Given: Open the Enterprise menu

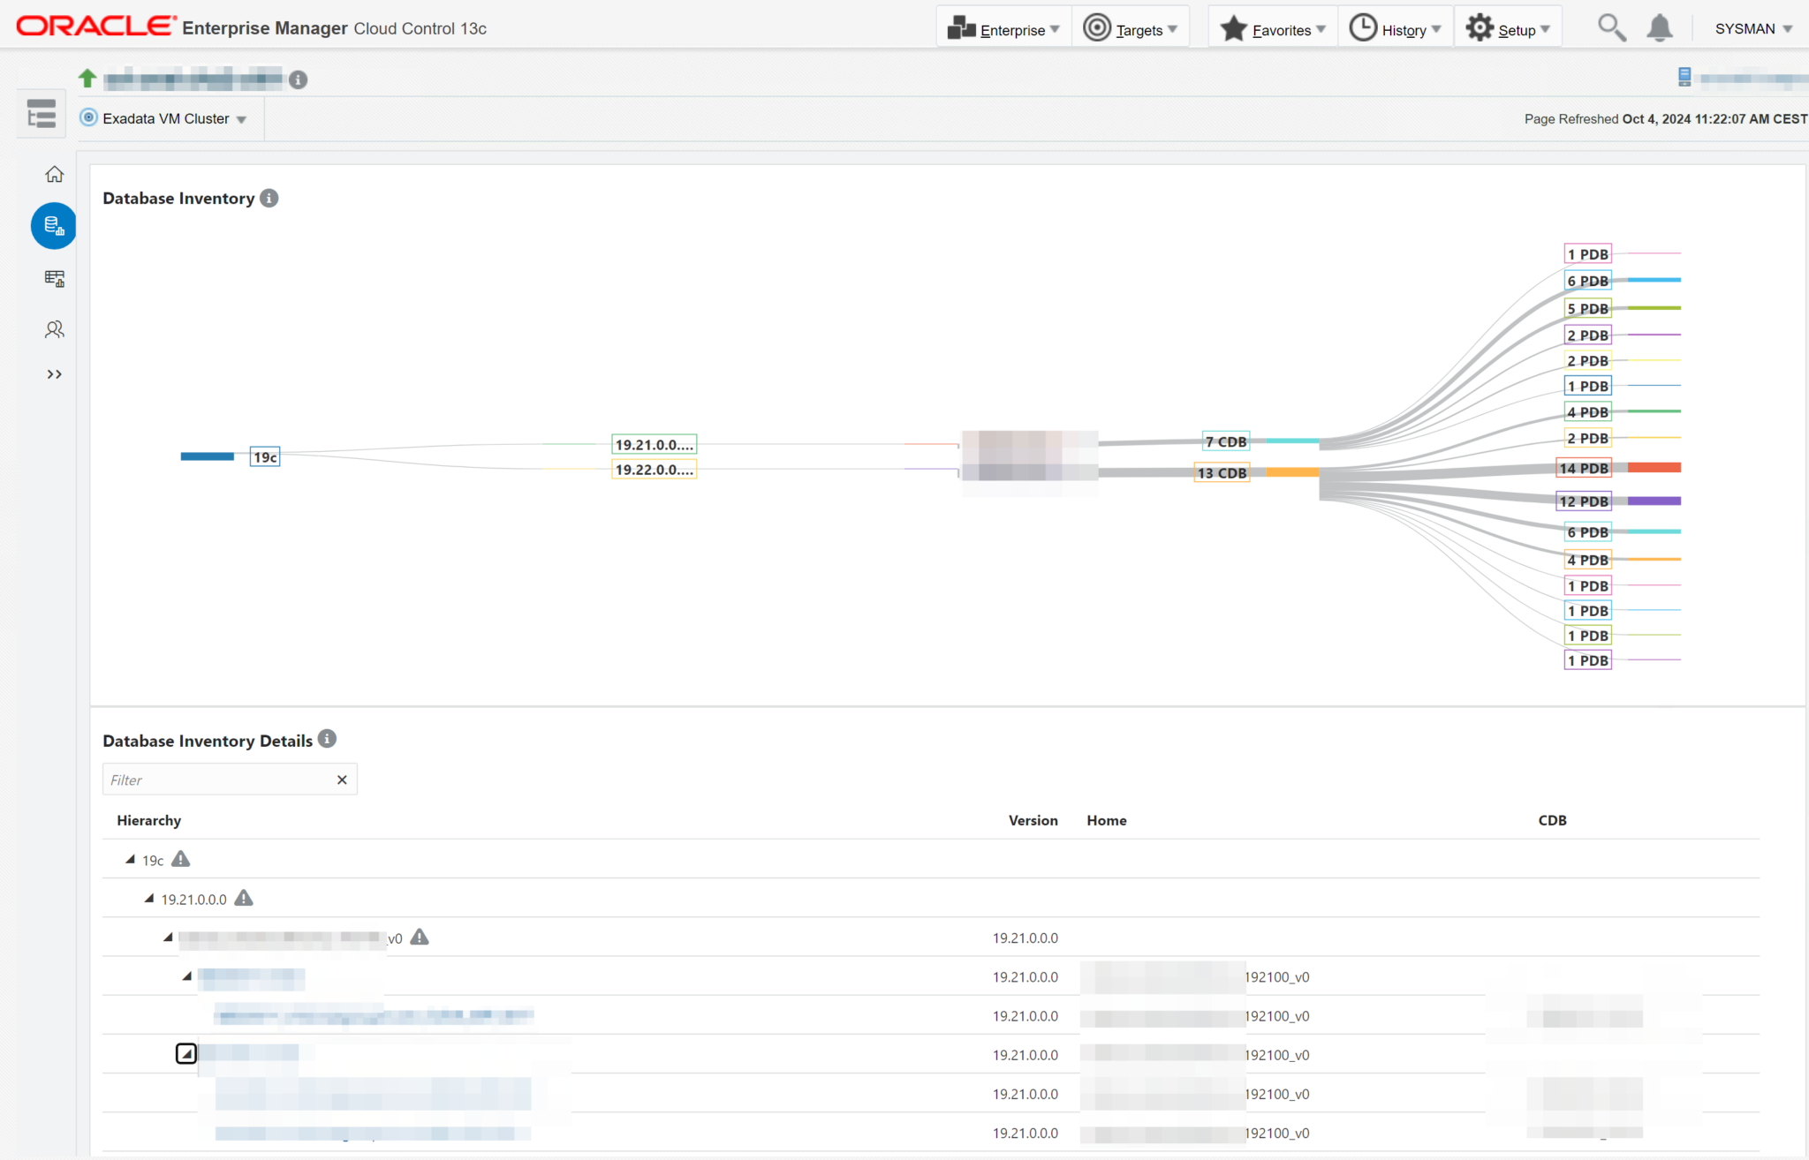Looking at the screenshot, I should [x=1003, y=29].
